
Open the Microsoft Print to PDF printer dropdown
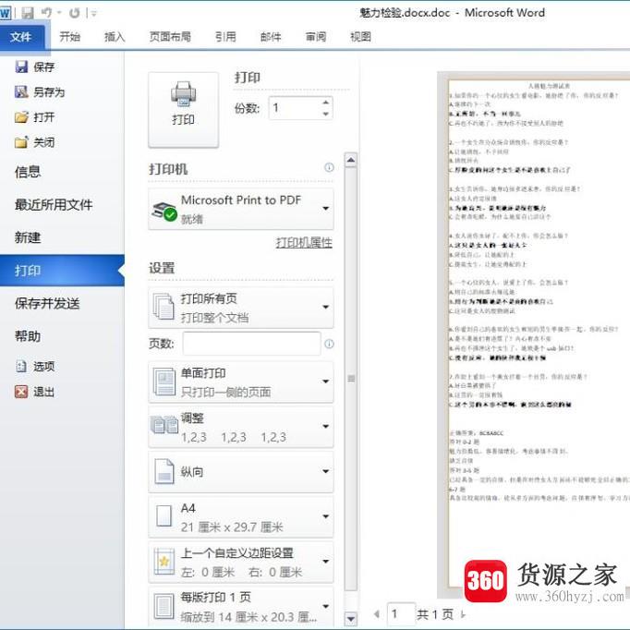click(x=241, y=209)
